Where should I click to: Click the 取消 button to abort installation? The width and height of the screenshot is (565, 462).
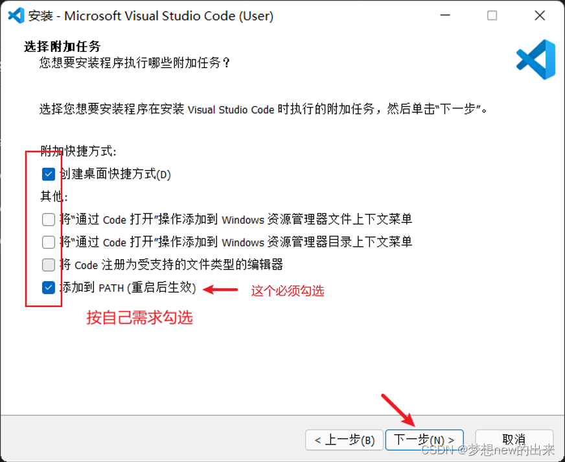(515, 440)
